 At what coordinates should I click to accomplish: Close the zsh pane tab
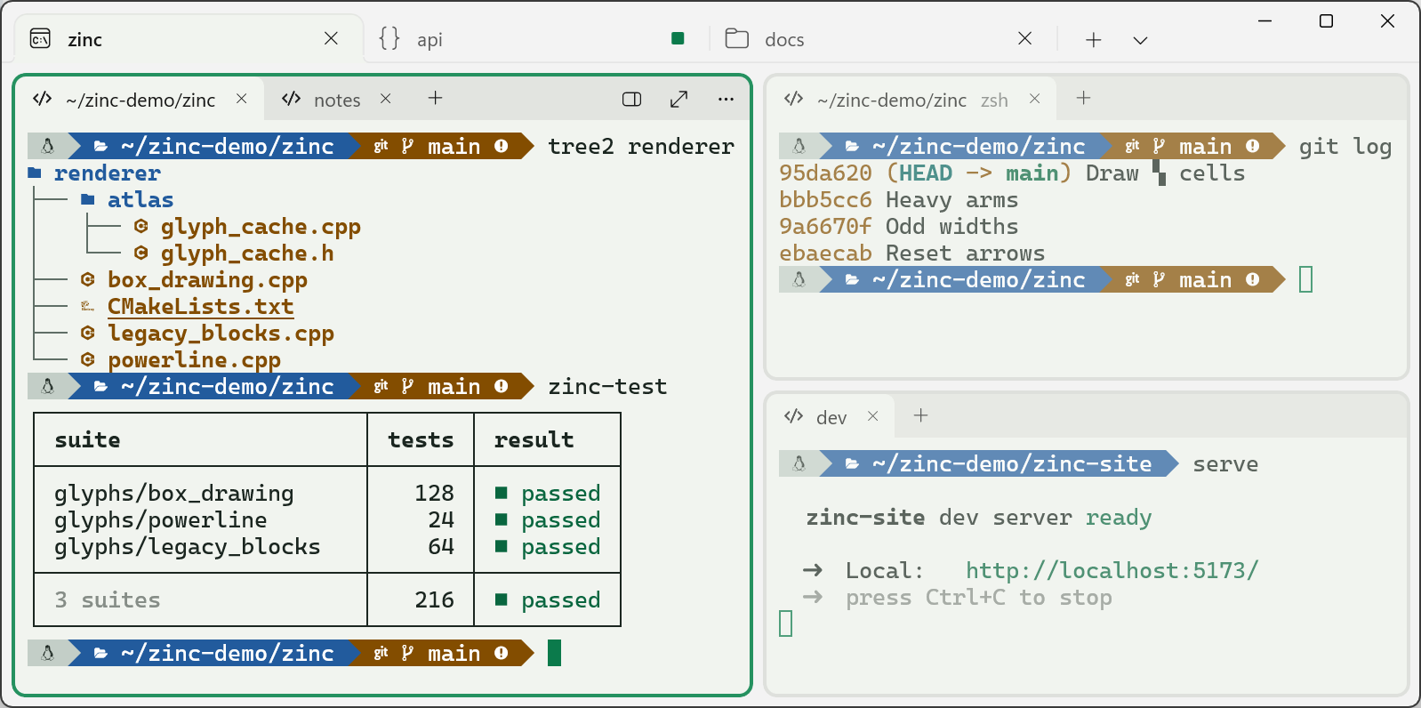click(x=1034, y=99)
